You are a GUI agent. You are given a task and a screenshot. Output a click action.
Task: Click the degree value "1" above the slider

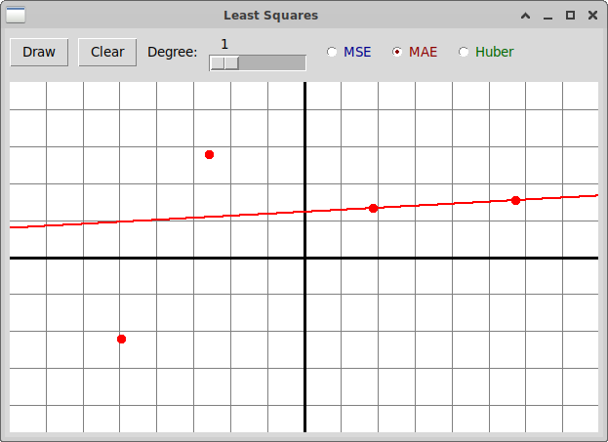coord(224,44)
